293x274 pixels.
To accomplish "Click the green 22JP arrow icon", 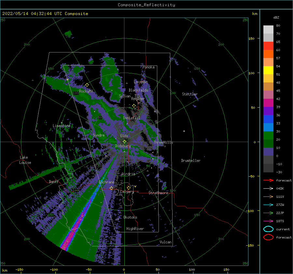I will (x=268, y=213).
